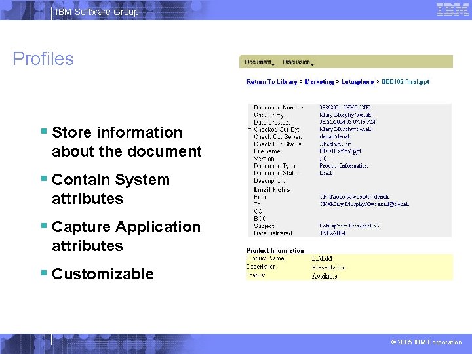Open the Discussion menu
Viewport: 472px width, 354px height.
click(296, 62)
